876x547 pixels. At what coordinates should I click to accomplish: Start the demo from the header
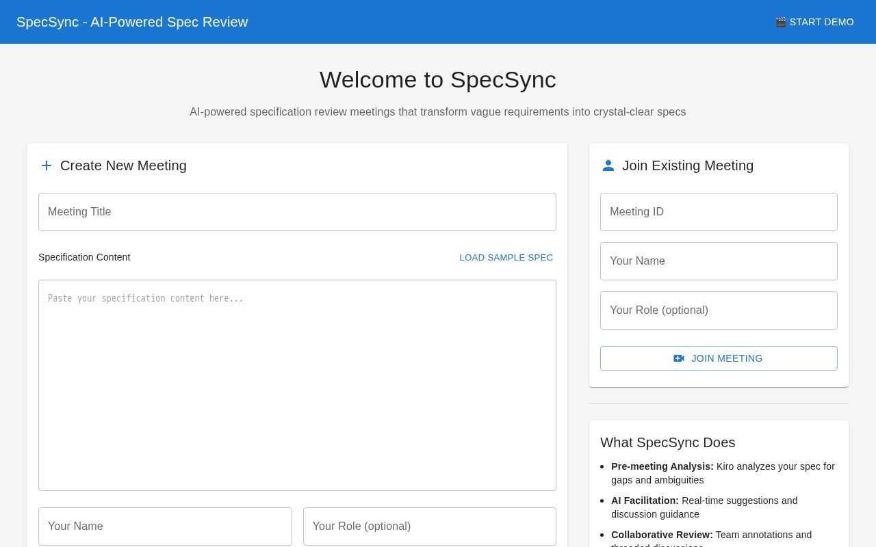pos(814,22)
